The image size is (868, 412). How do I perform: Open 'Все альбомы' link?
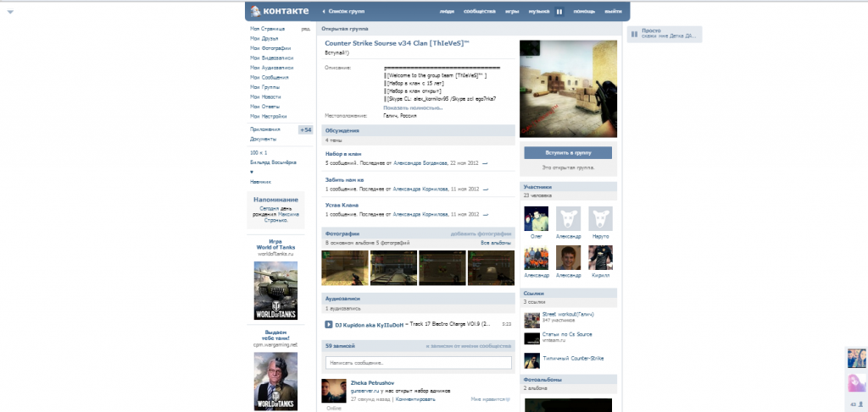coord(496,243)
